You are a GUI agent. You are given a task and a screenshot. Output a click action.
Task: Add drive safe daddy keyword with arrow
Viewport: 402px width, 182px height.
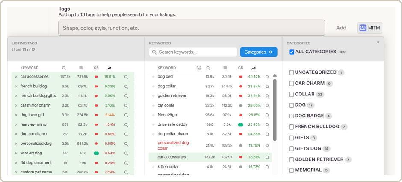(x=153, y=125)
